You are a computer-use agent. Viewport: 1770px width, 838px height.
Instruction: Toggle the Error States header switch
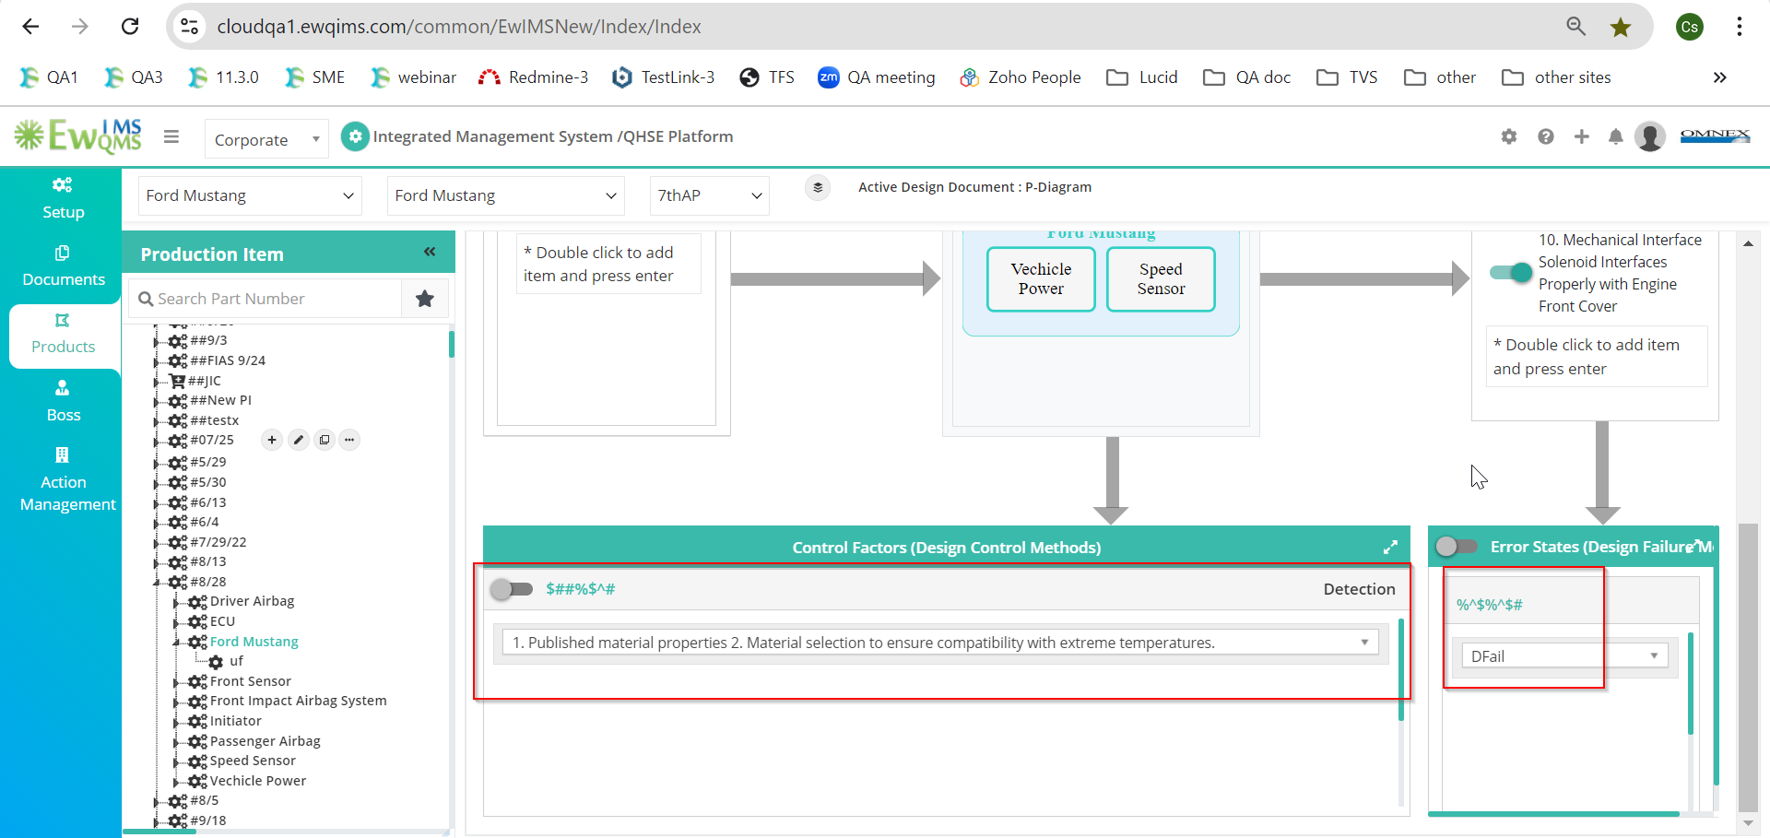(1457, 547)
